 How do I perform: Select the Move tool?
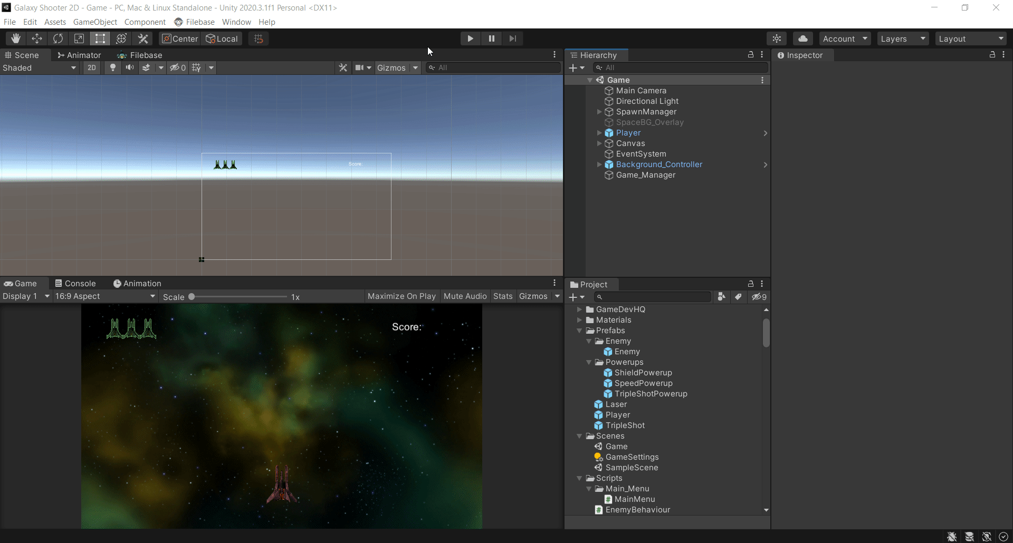click(37, 38)
